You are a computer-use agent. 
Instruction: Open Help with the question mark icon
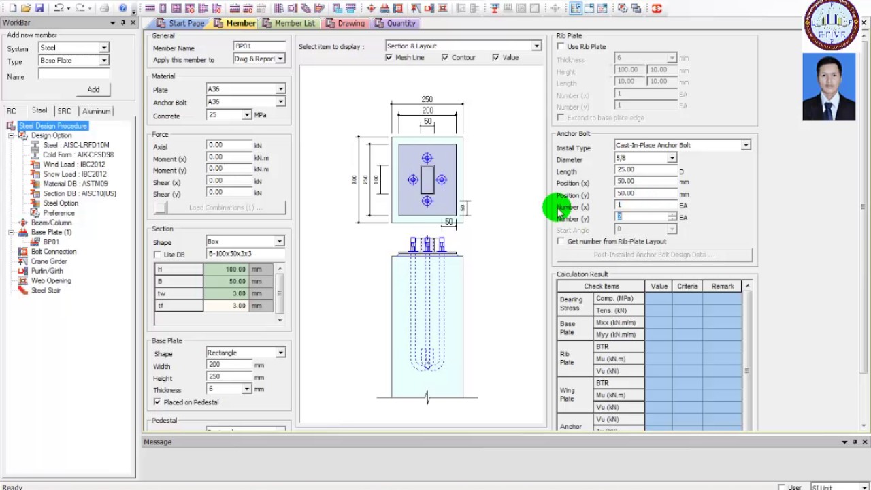[123, 8]
